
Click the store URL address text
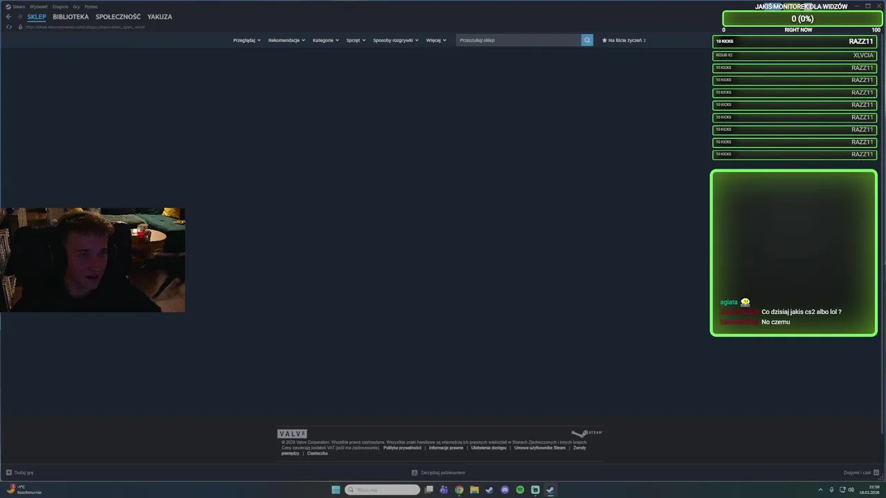click(x=85, y=27)
